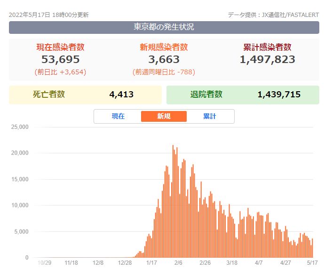
Task: Switch chart to 現在 tab
Action: [x=118, y=116]
